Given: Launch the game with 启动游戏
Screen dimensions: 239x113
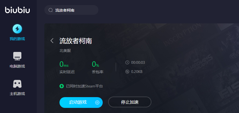Looking at the screenshot, I should coord(78,103).
